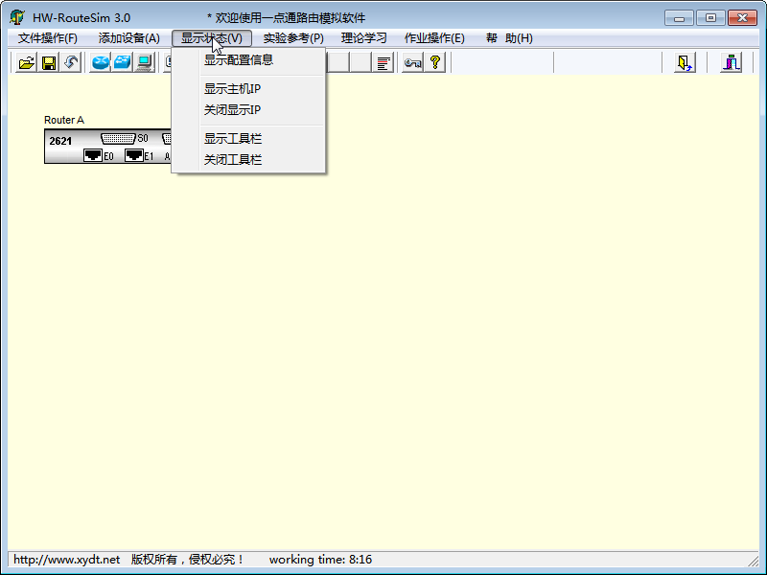
Task: Click the text lines toolbar icon
Action: coord(383,62)
